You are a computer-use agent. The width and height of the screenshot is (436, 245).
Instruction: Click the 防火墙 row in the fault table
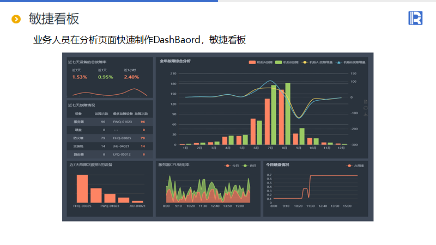109,138
